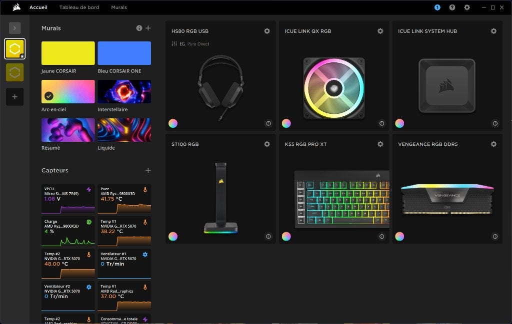Choose the Bleu CORSAIR ONE mural
Image resolution: width=512 pixels, height=324 pixels.
[x=124, y=53]
